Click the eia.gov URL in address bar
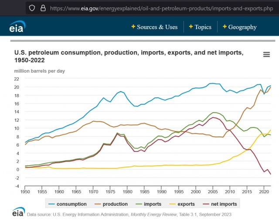279x221 pixels. point(161,8)
